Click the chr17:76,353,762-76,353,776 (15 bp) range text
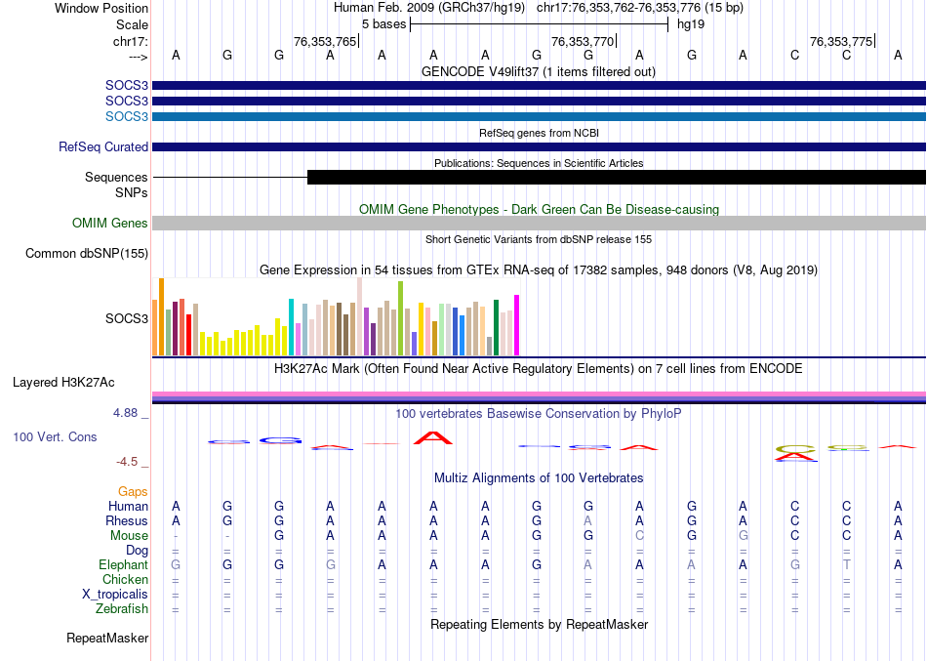 pos(640,8)
